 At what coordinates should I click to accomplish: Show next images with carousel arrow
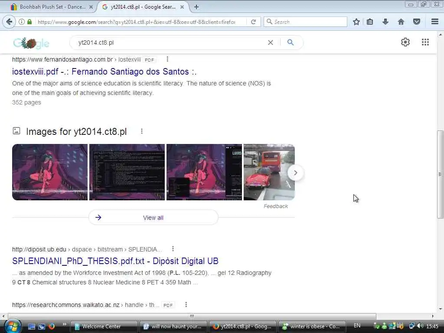tap(295, 173)
